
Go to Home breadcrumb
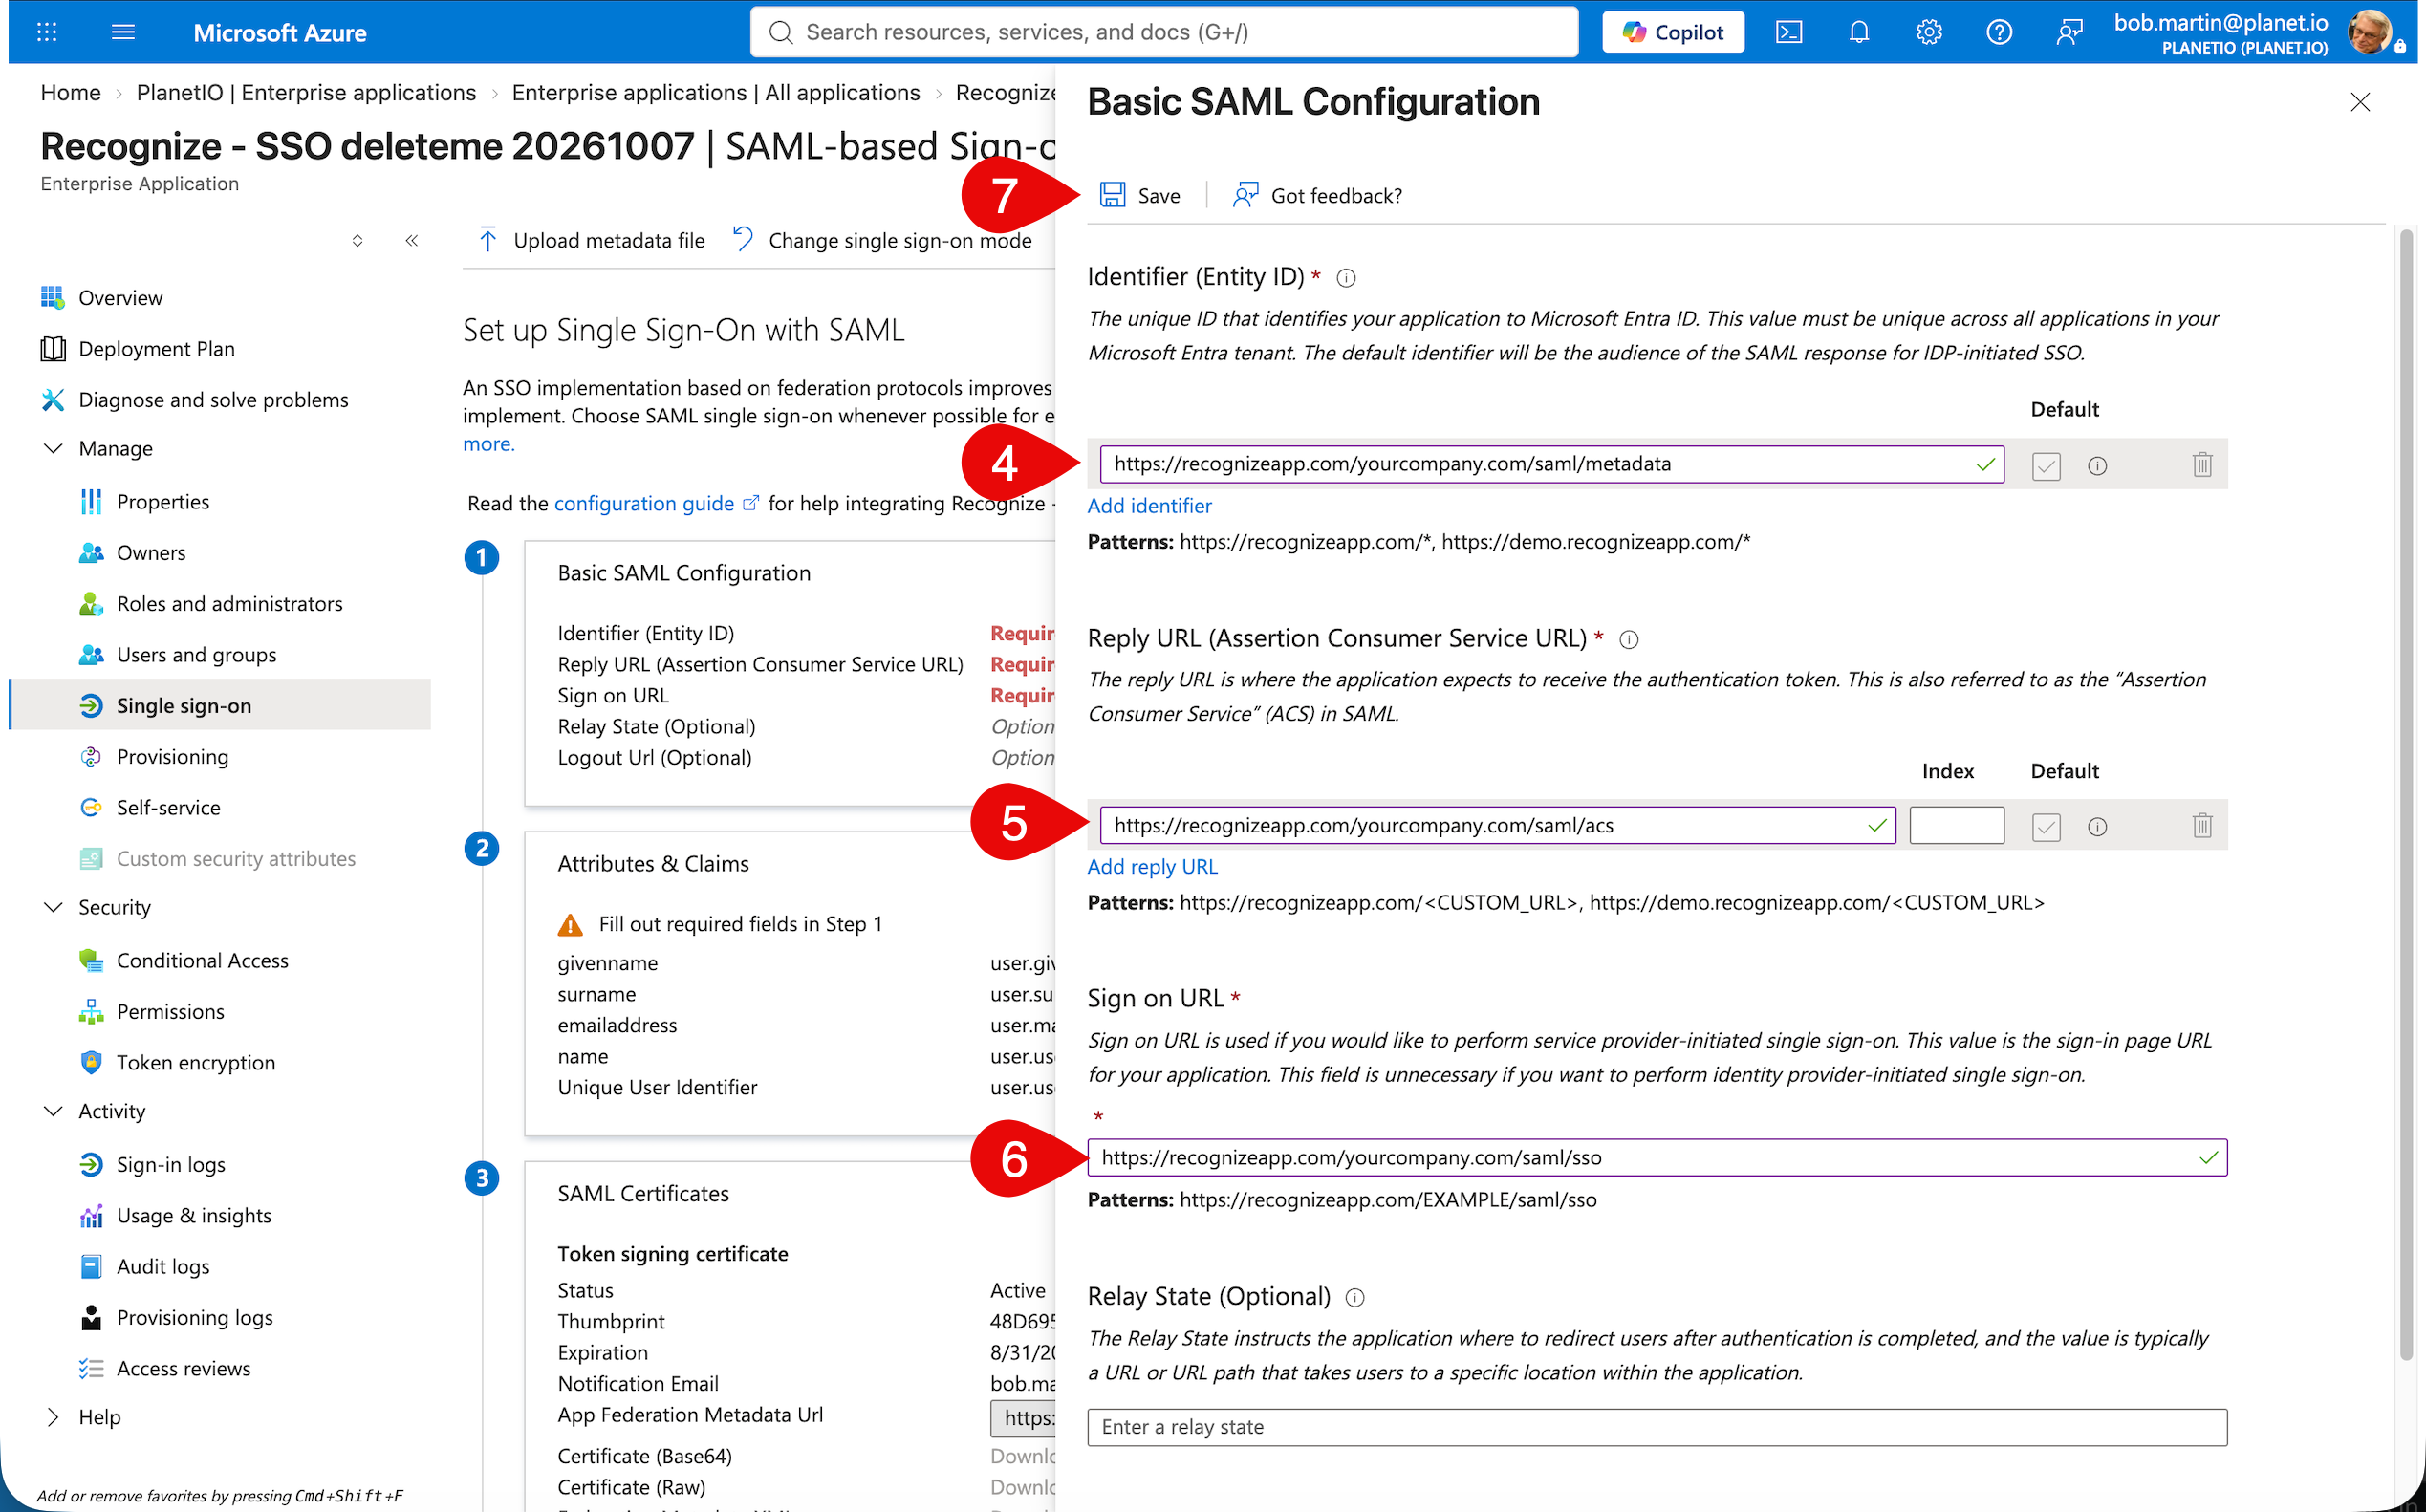[70, 93]
